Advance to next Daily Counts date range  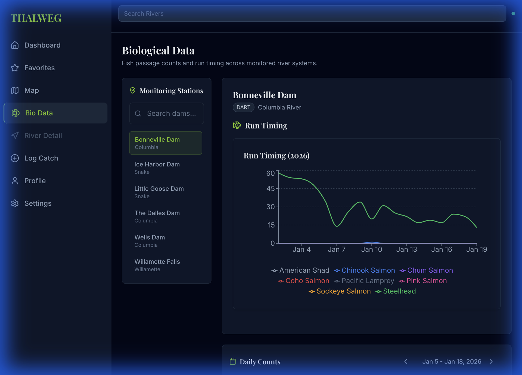(491, 361)
